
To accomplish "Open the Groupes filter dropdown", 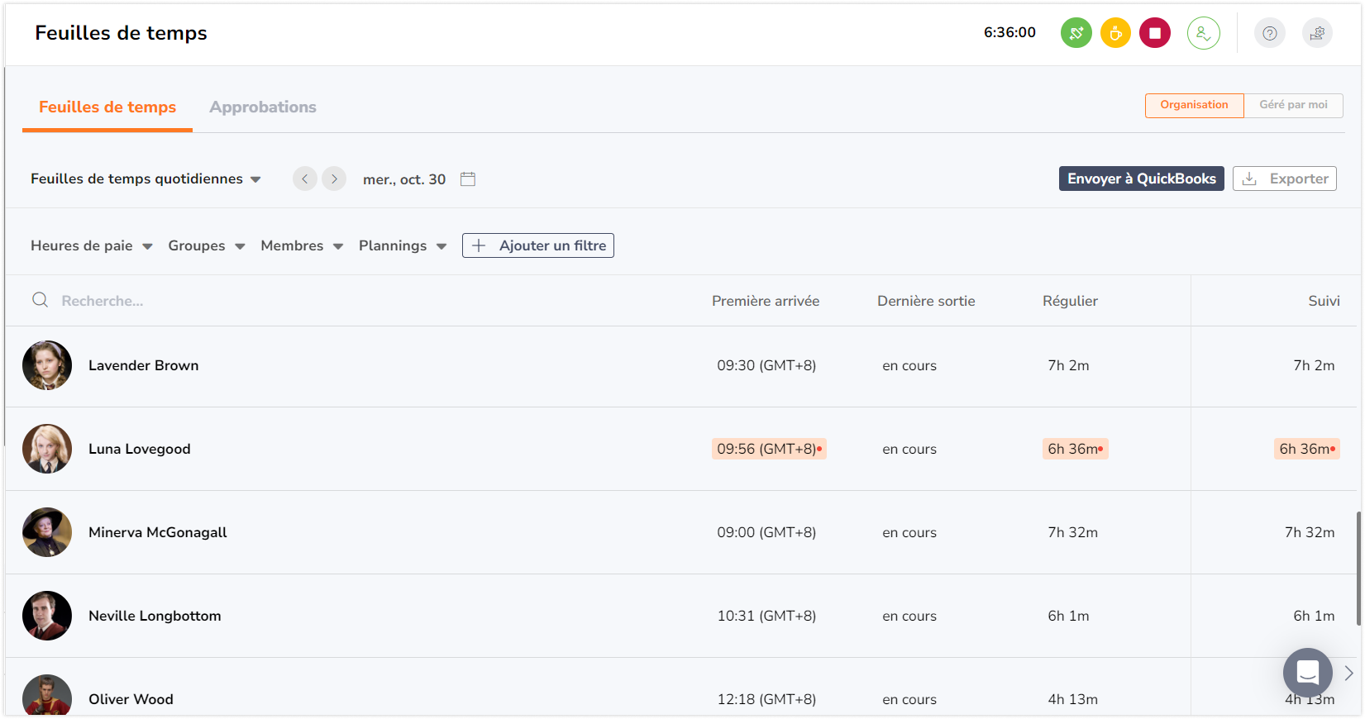I will pyautogui.click(x=207, y=245).
